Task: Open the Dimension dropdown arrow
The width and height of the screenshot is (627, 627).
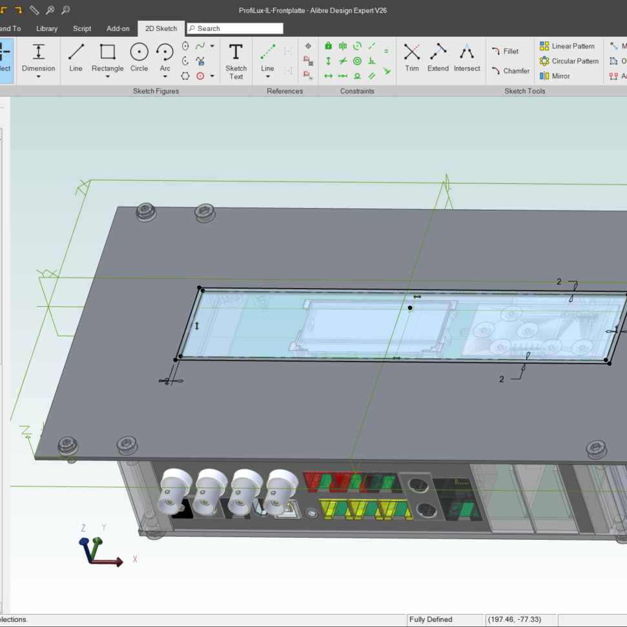Action: coord(39,77)
